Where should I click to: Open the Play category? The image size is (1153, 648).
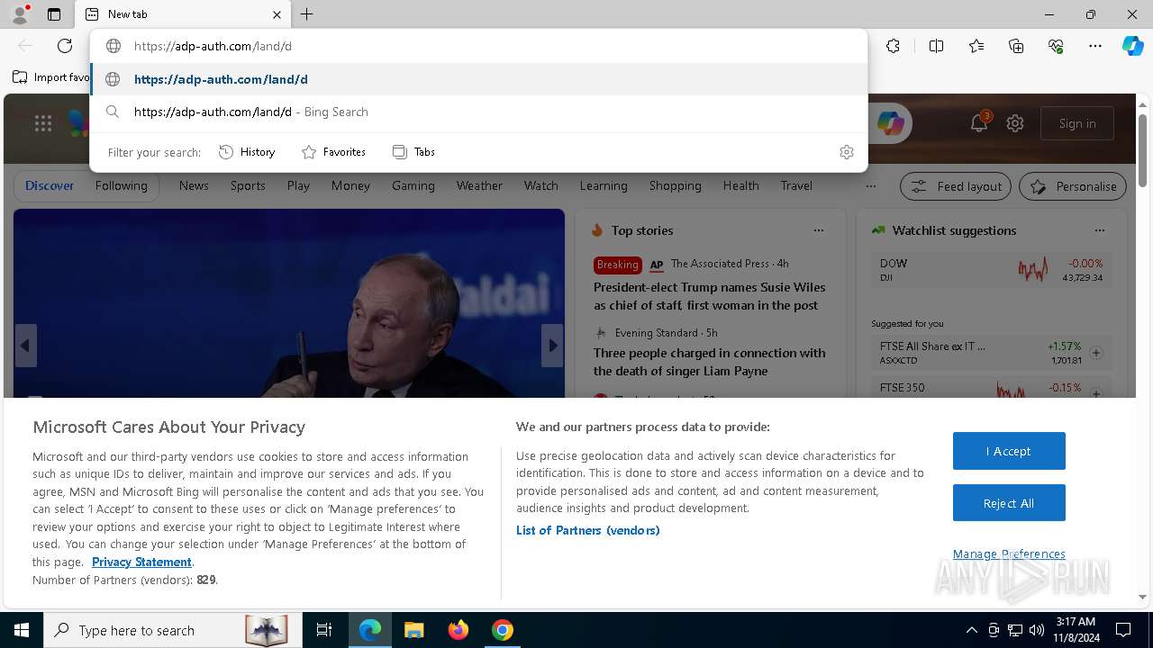tap(298, 185)
